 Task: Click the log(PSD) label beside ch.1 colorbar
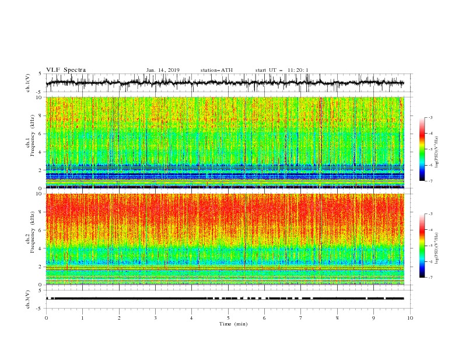[437, 152]
